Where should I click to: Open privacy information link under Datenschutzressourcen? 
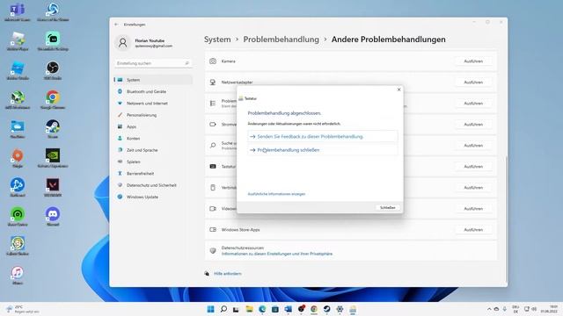(277, 254)
